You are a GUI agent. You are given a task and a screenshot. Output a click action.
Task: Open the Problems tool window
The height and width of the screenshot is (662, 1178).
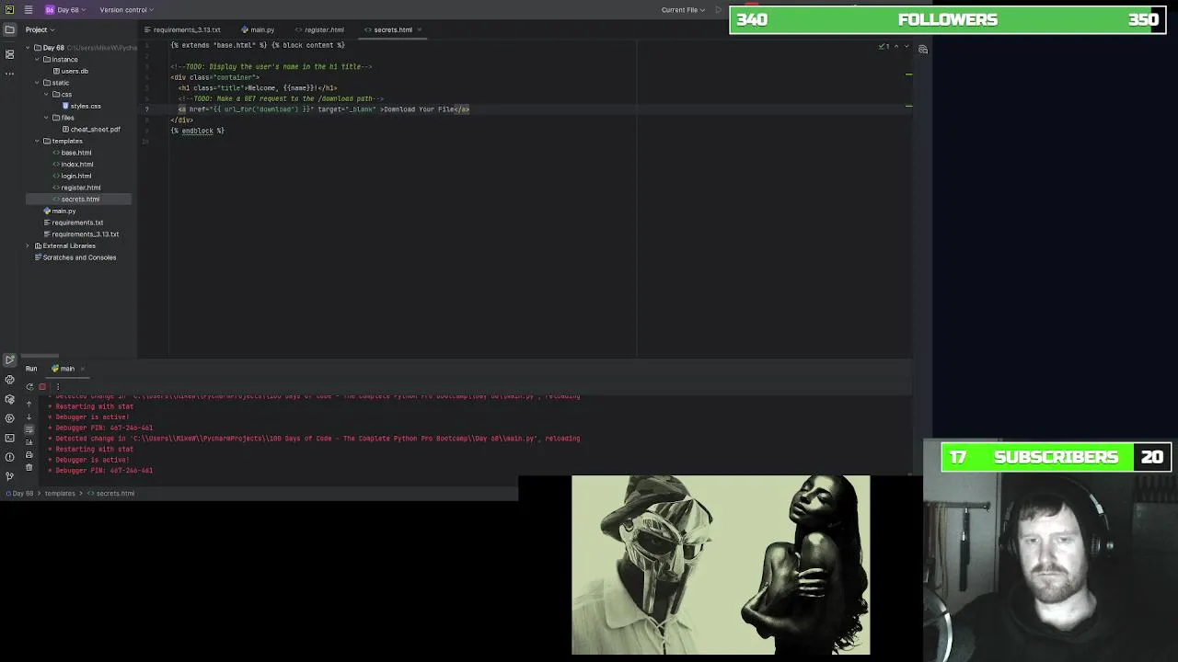coord(9,457)
